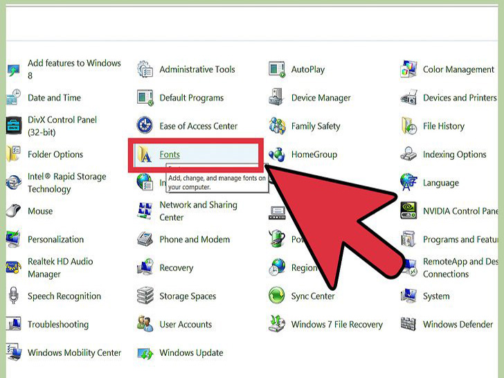Open the Sync Center icon
The image size is (504, 378).
[x=277, y=296]
